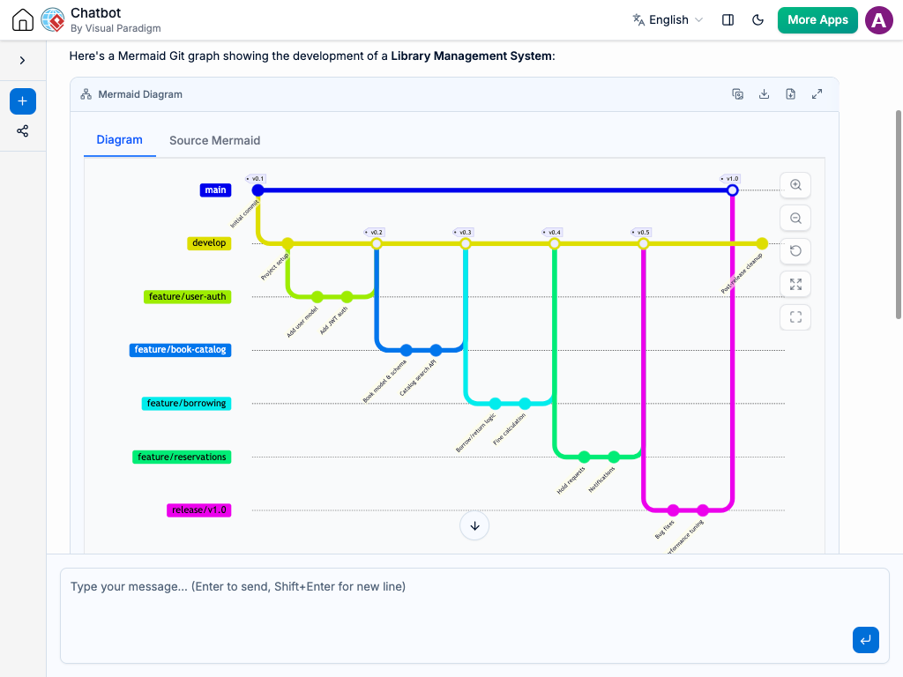The image size is (903, 677).
Task: Click the v0.2 tag label
Action: click(x=374, y=233)
